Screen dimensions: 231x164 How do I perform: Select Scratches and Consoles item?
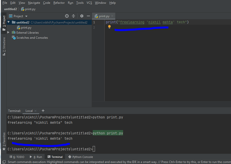pyautogui.click(x=30, y=38)
